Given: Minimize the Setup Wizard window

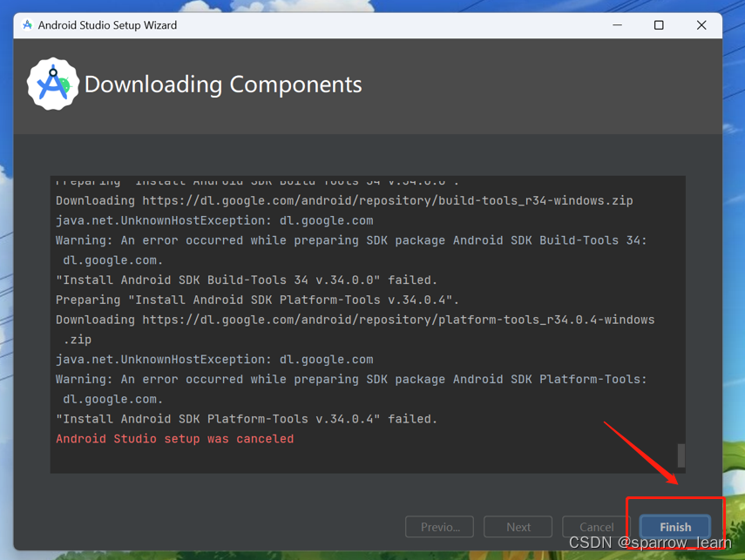Looking at the screenshot, I should [x=617, y=24].
